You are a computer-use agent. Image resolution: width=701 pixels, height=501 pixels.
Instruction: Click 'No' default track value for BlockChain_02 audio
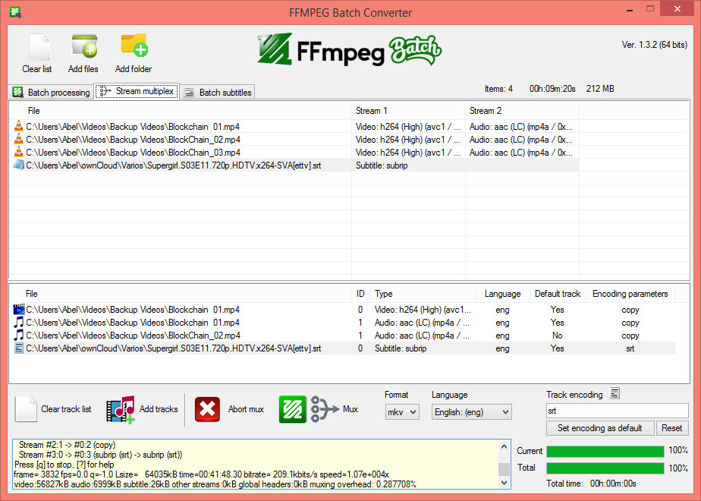click(x=557, y=336)
